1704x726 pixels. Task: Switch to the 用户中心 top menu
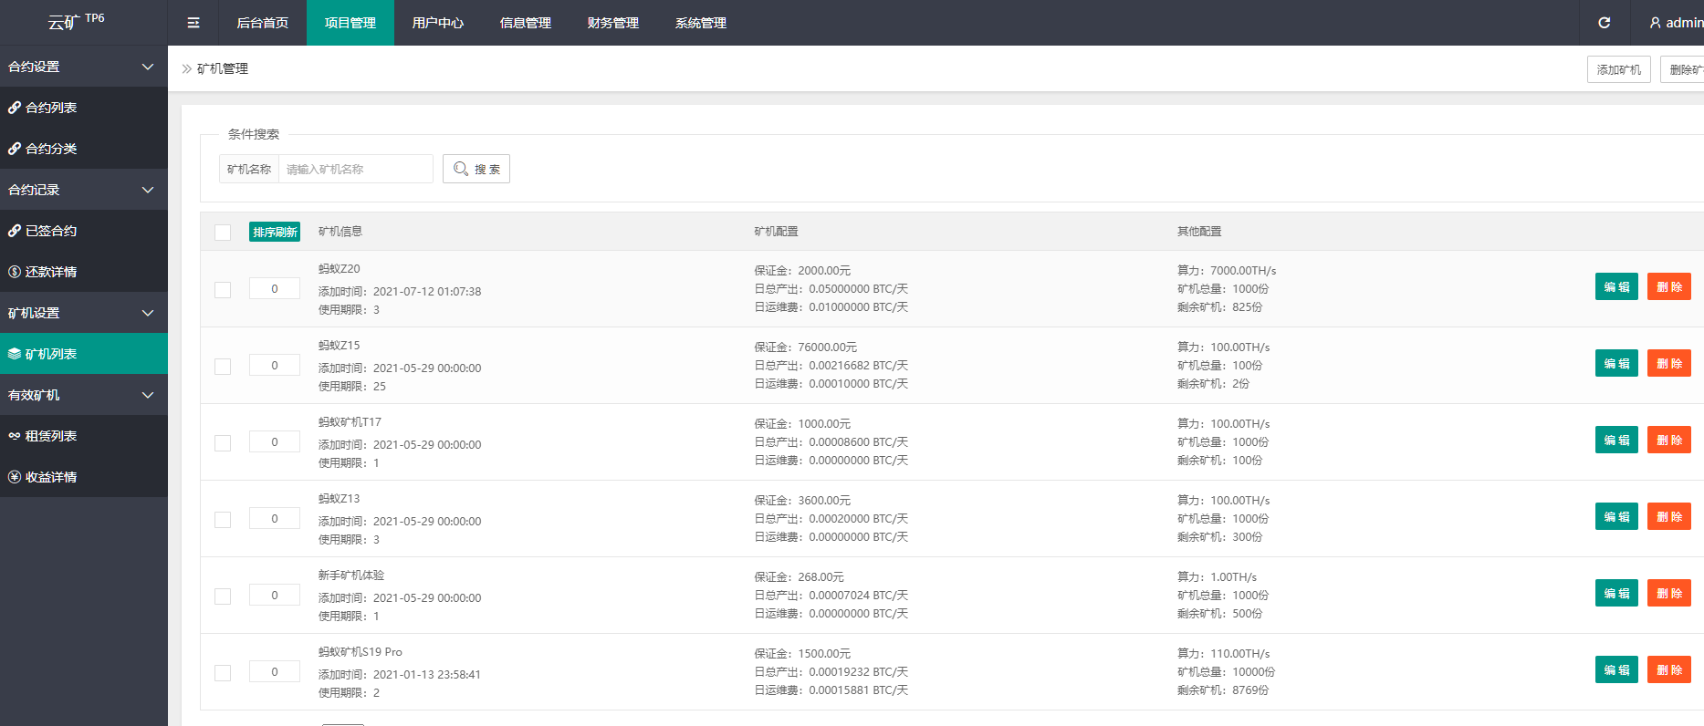coord(437,23)
